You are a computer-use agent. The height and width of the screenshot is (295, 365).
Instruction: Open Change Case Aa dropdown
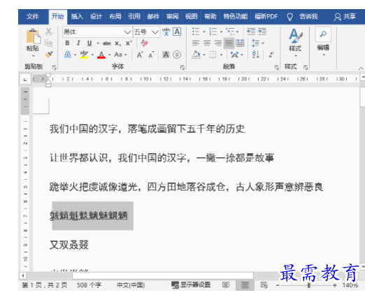120,55
